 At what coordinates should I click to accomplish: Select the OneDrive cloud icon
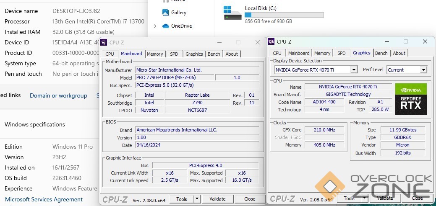(165, 26)
